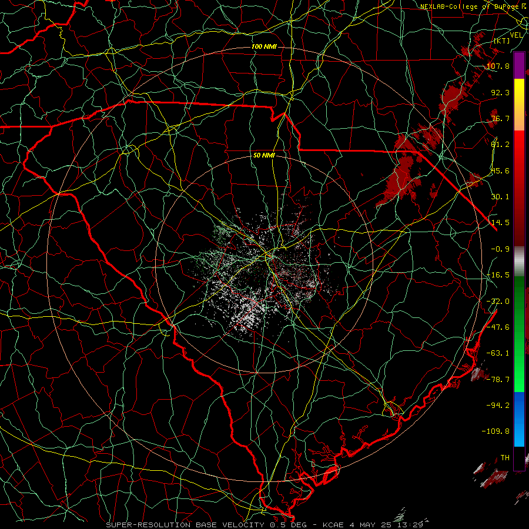Select the -47.6 legend value
This screenshot has height=529, width=529.
[498, 327]
